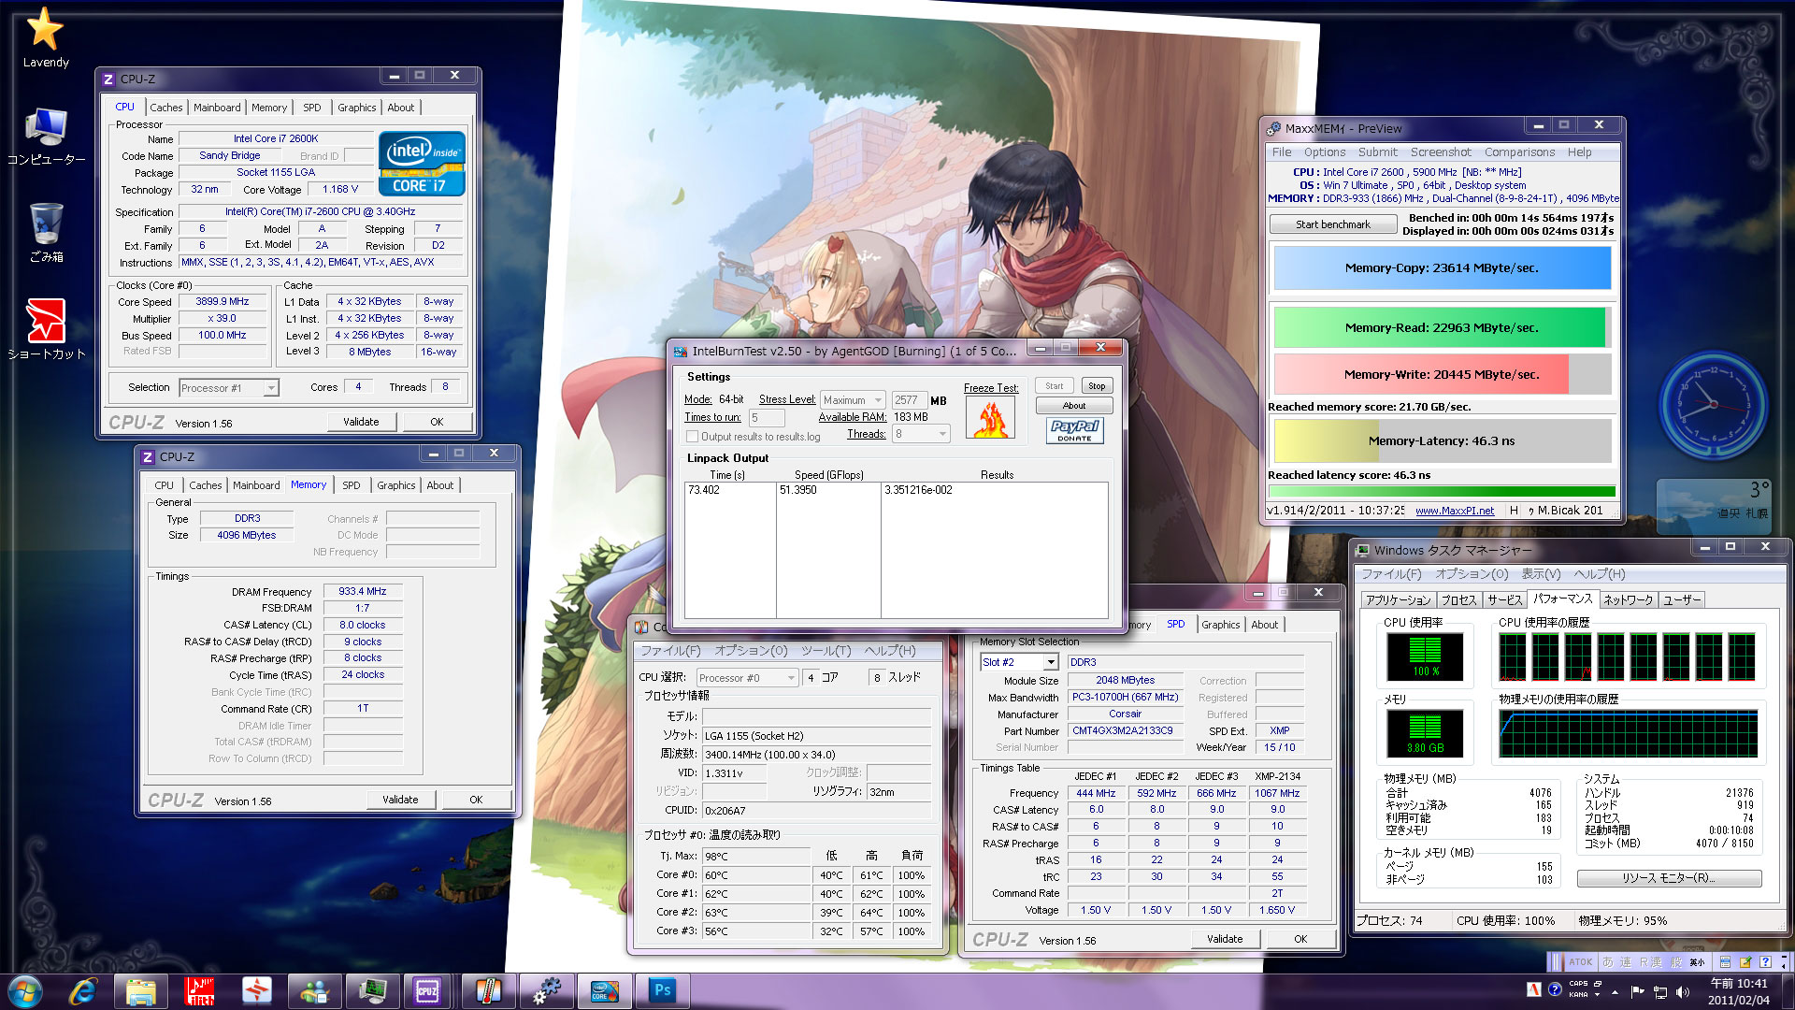The image size is (1795, 1010).
Task: Open Options menu in MaxxMEM
Action: tap(1325, 152)
